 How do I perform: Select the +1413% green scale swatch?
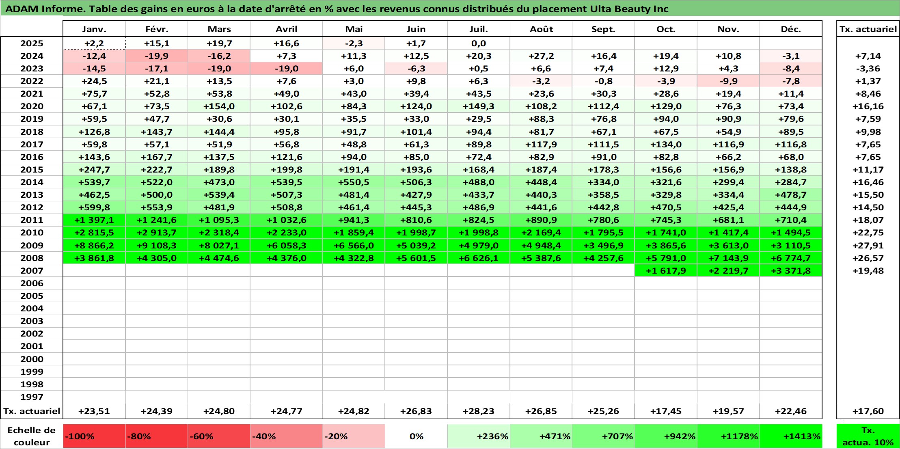[791, 436]
